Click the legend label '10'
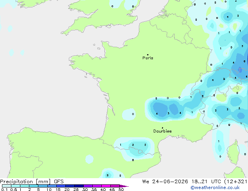 pos(49,189)
